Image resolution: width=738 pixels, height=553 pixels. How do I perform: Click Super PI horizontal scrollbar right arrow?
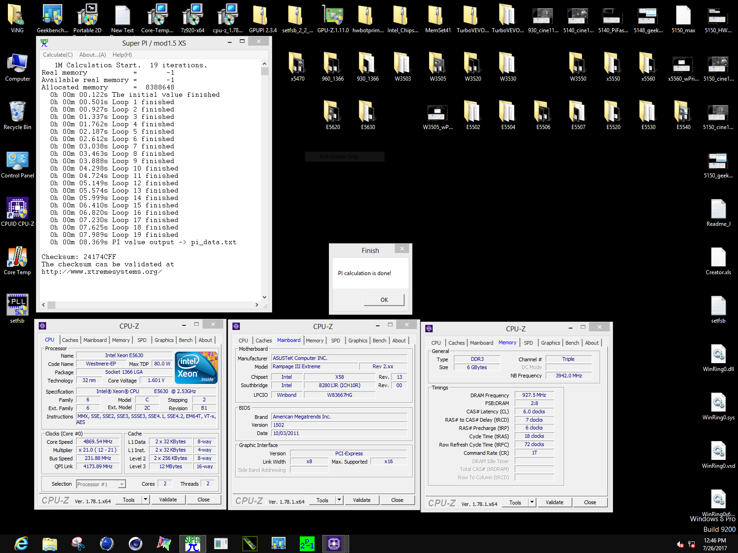[257, 305]
